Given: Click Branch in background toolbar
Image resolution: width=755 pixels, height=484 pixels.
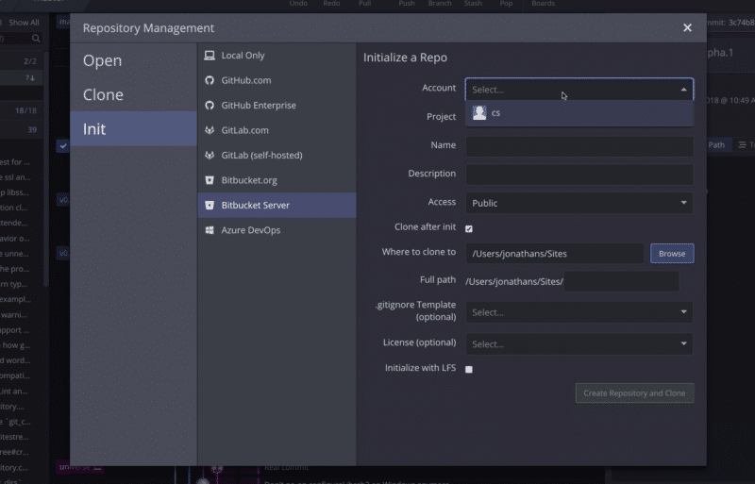Looking at the screenshot, I should click(440, 4).
